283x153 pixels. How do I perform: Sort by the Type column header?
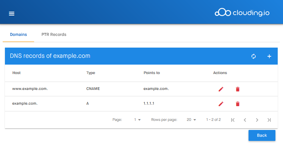click(x=91, y=73)
